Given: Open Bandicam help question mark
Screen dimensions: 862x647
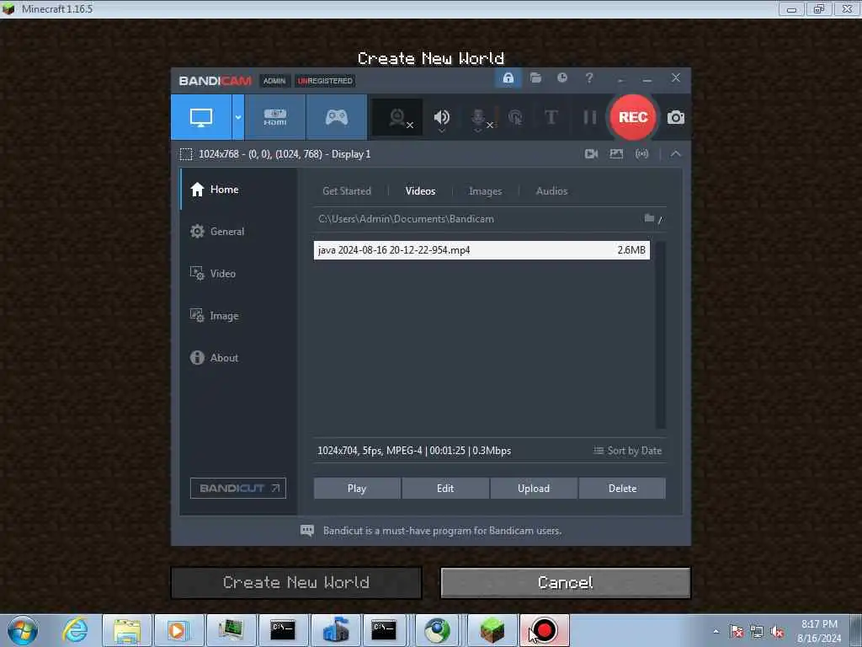Looking at the screenshot, I should tap(588, 78).
